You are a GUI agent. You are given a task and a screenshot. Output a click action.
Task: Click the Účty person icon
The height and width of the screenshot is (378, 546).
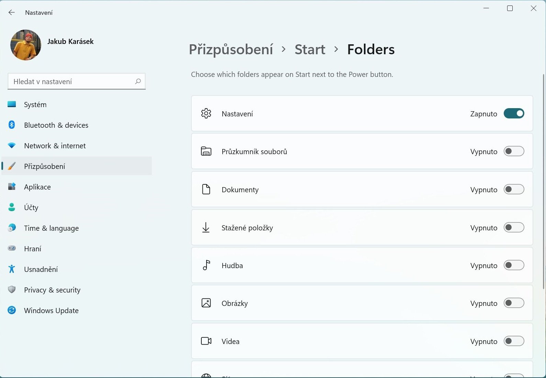12,207
